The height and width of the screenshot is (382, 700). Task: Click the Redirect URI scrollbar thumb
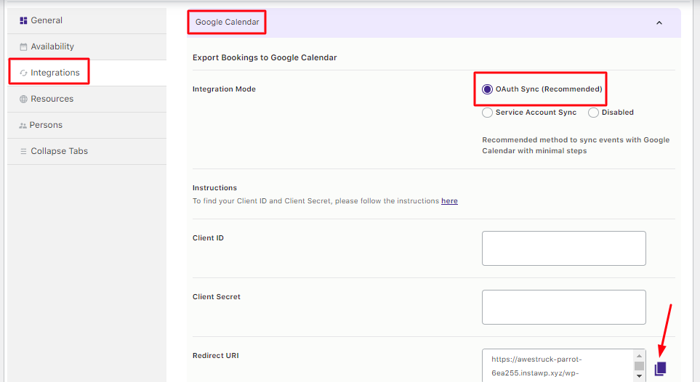coord(639,366)
